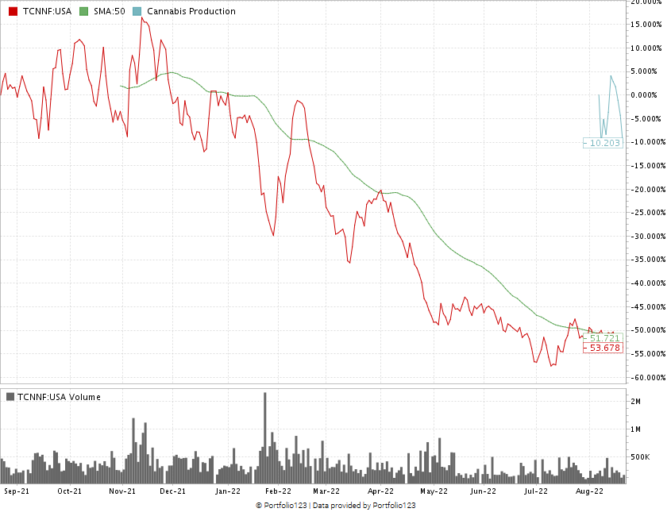Click the -15.000% y-axis label

click(648, 166)
